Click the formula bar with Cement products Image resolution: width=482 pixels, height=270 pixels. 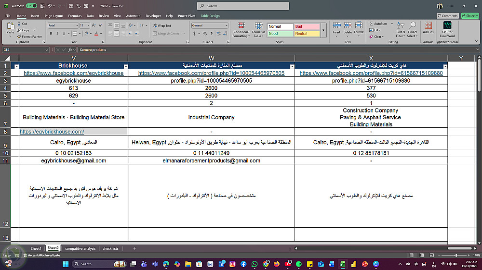coord(277,49)
